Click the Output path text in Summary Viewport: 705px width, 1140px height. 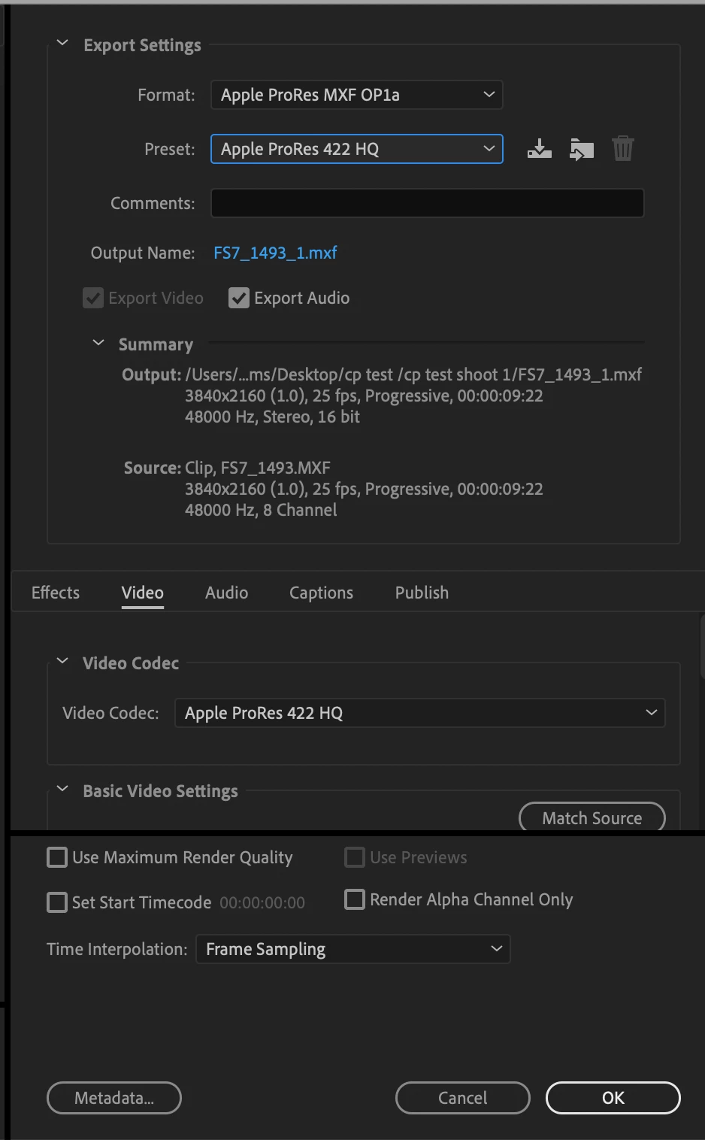point(413,374)
